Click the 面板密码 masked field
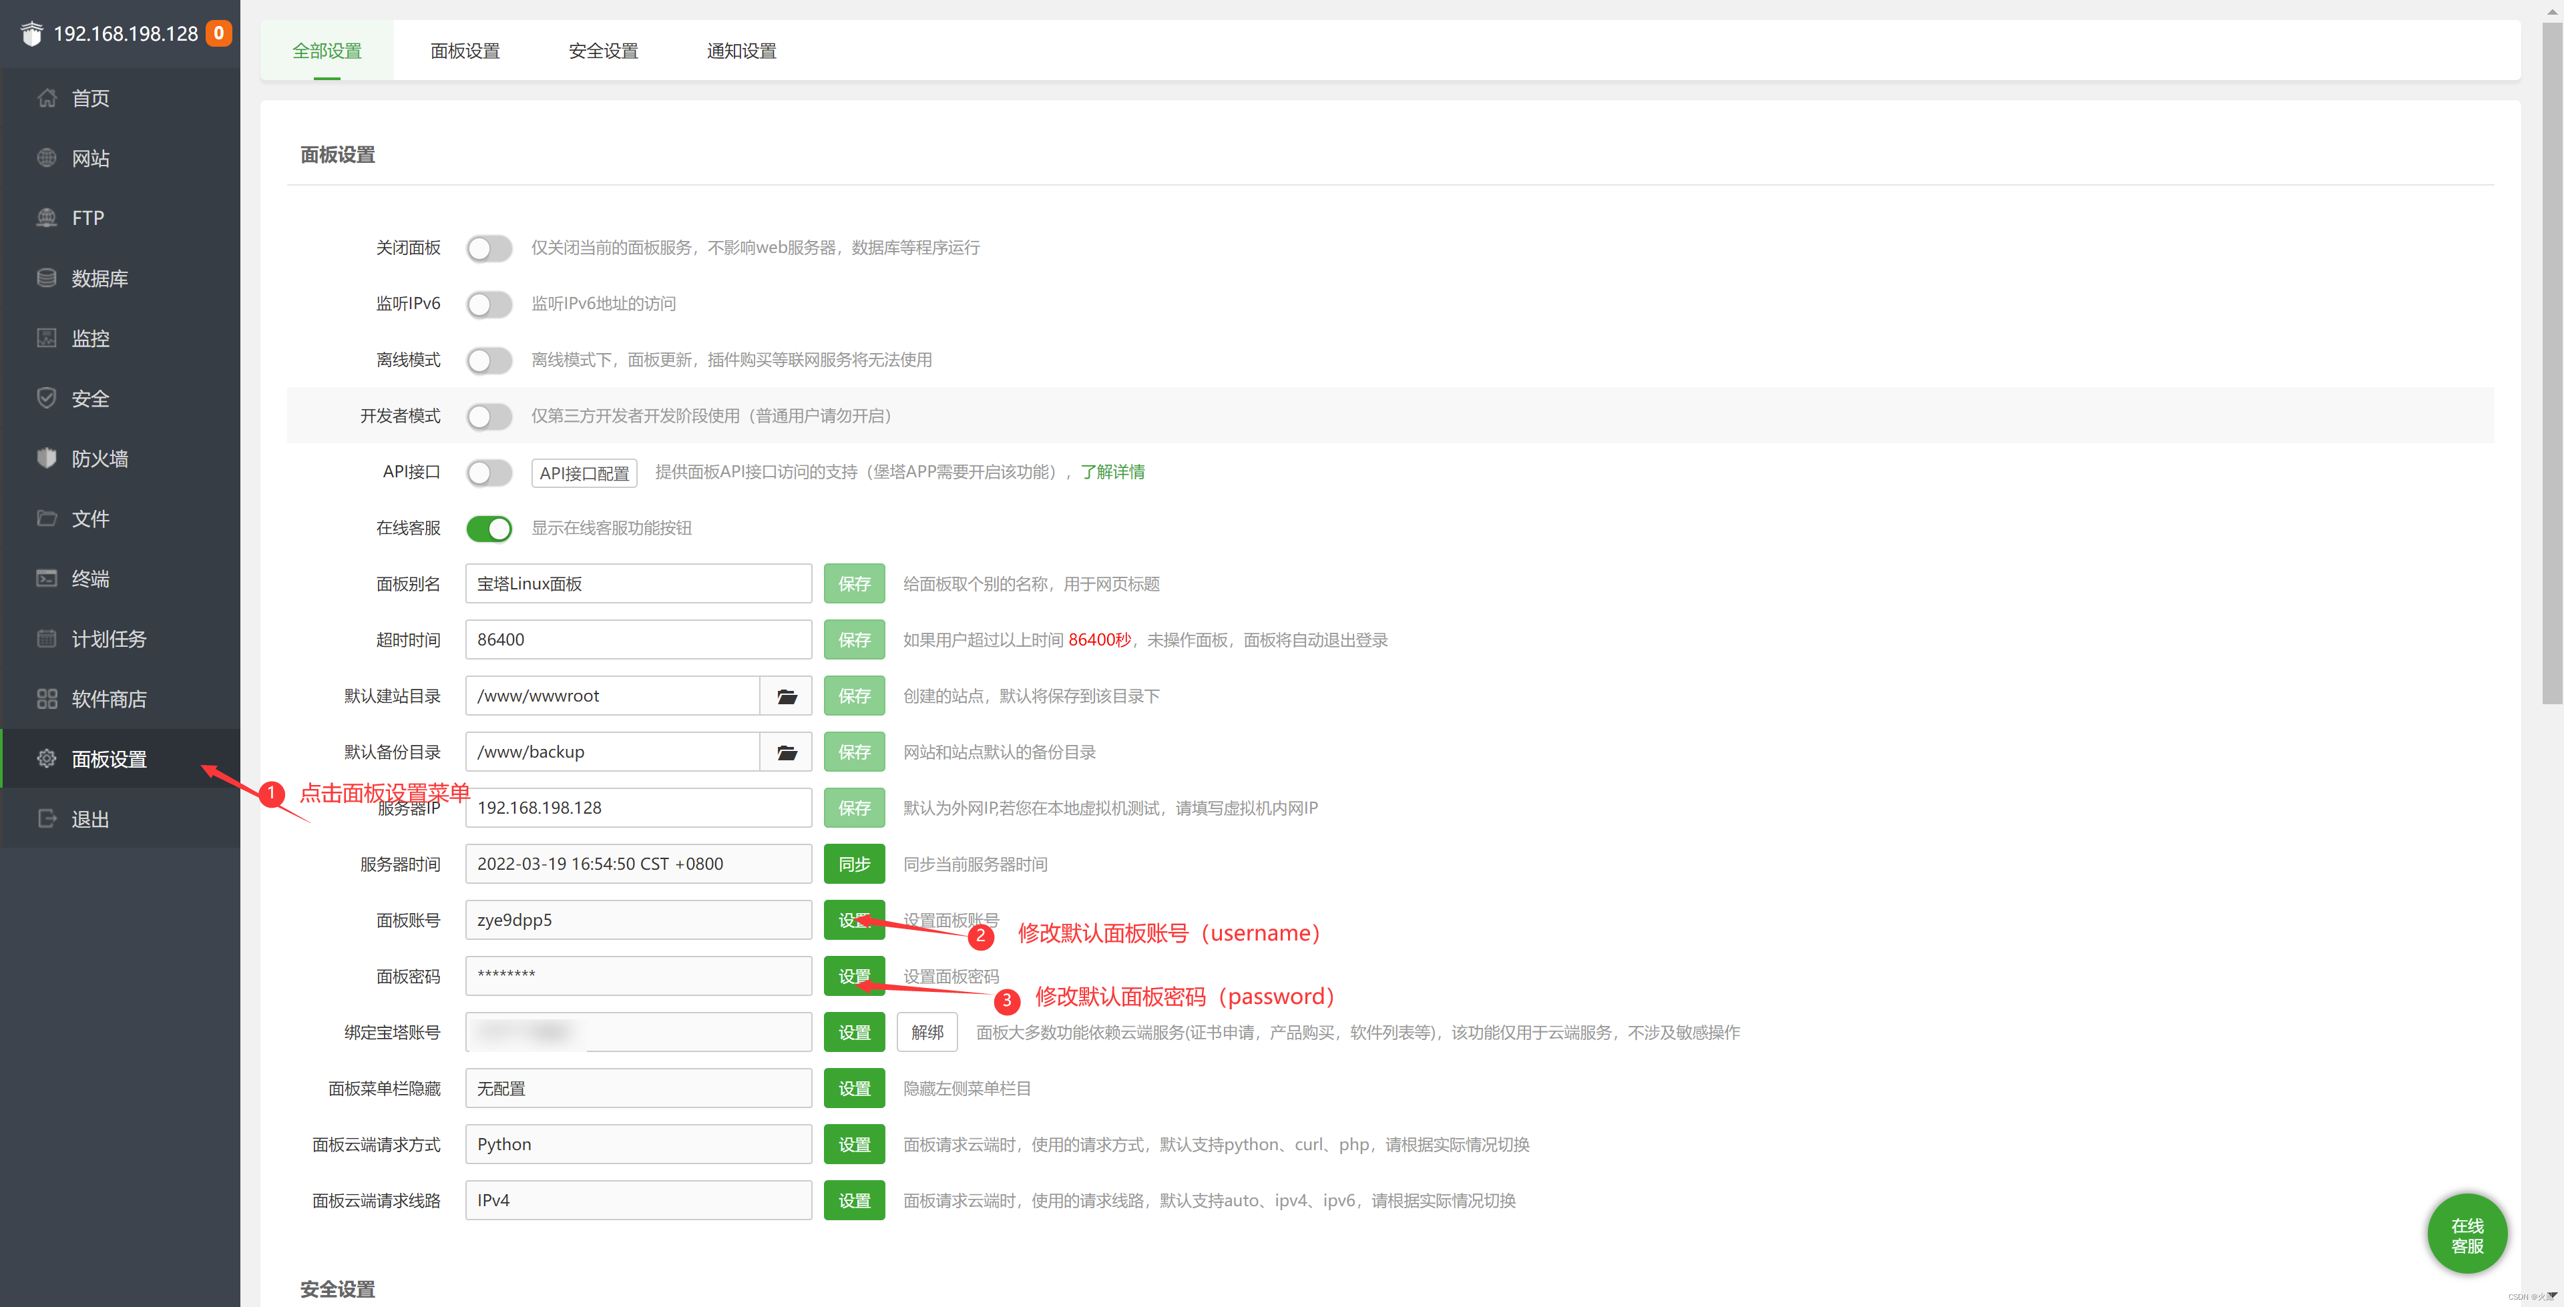 (638, 975)
